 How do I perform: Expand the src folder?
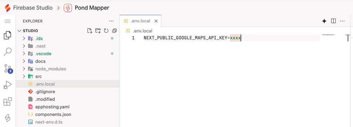(x=24, y=77)
